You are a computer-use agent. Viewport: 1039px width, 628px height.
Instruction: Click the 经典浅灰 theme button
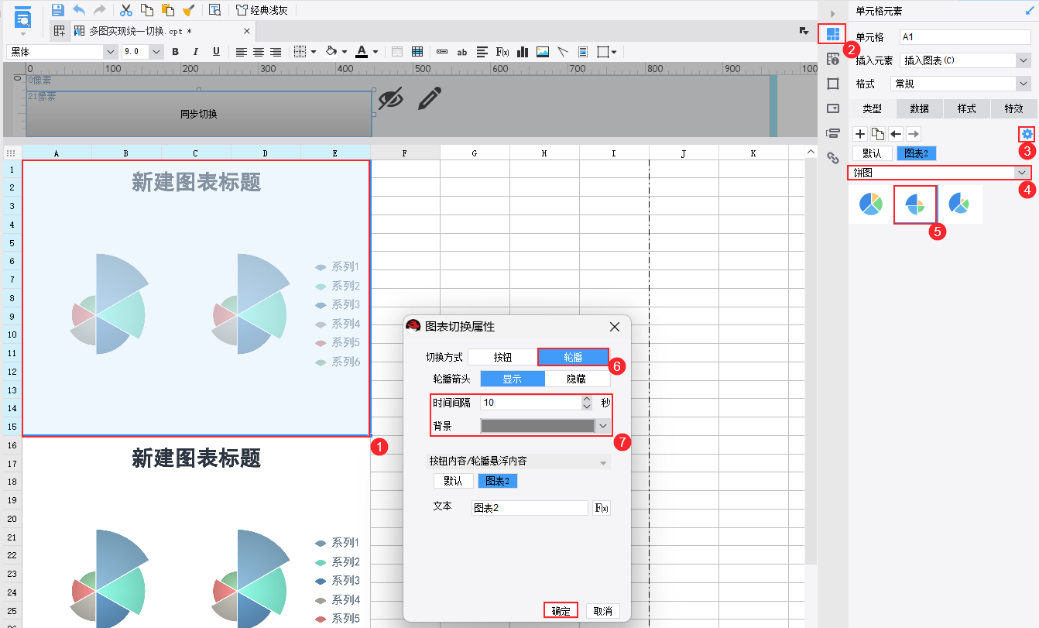(263, 10)
